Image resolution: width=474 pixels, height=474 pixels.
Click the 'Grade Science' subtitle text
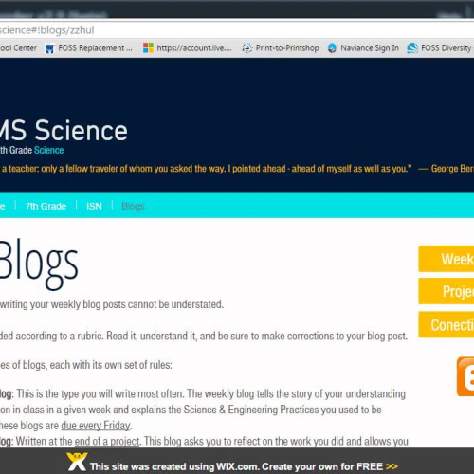(36, 150)
